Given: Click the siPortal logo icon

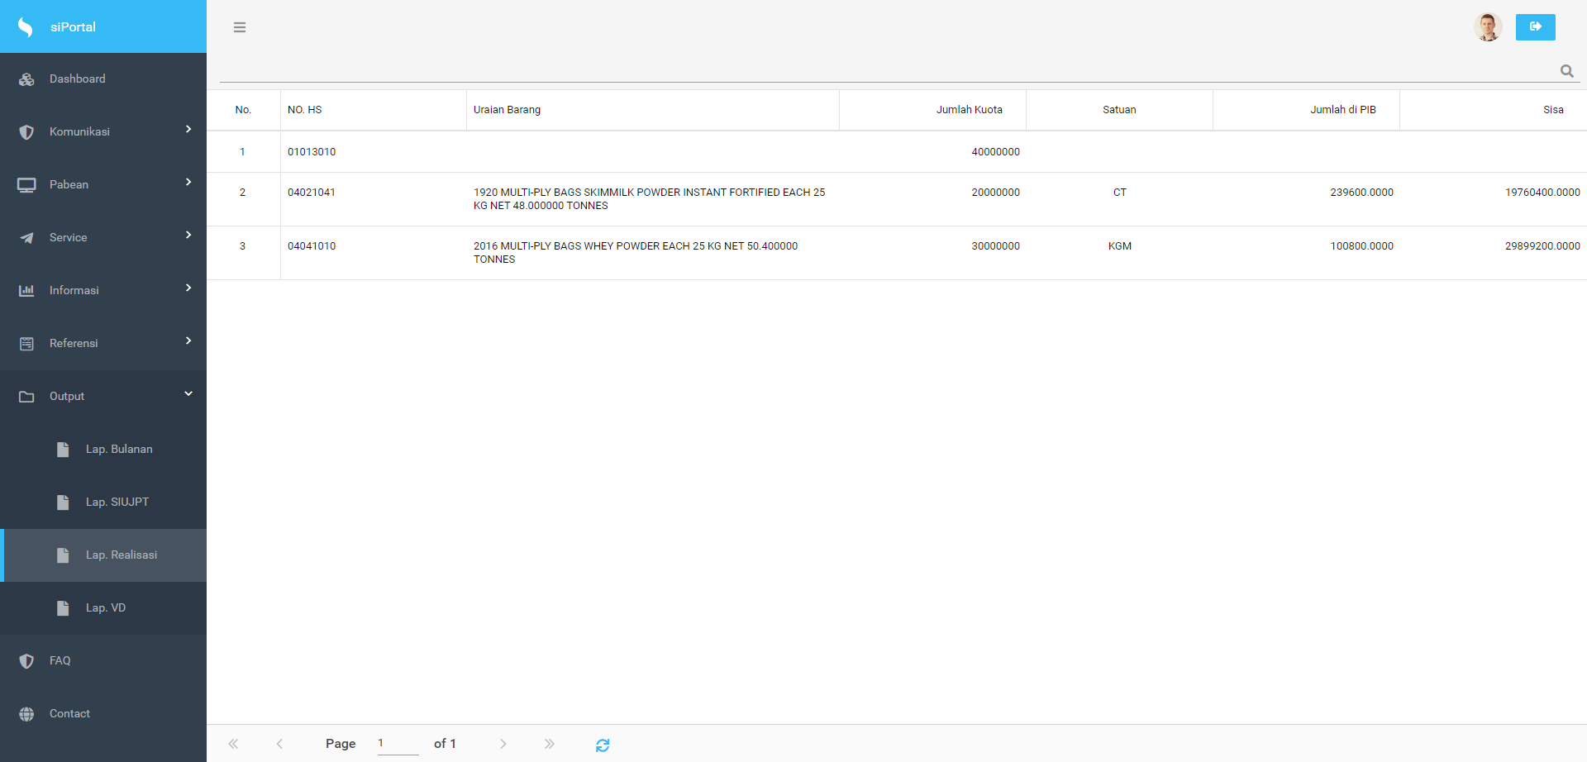Looking at the screenshot, I should [x=26, y=27].
